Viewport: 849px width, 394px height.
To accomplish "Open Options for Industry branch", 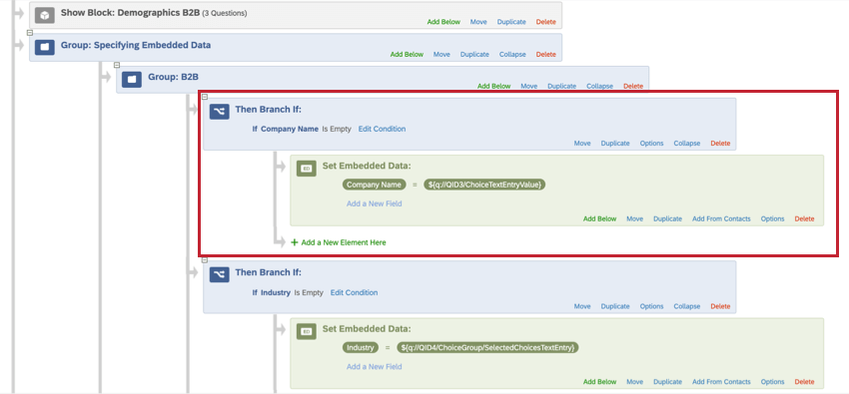I will (651, 306).
